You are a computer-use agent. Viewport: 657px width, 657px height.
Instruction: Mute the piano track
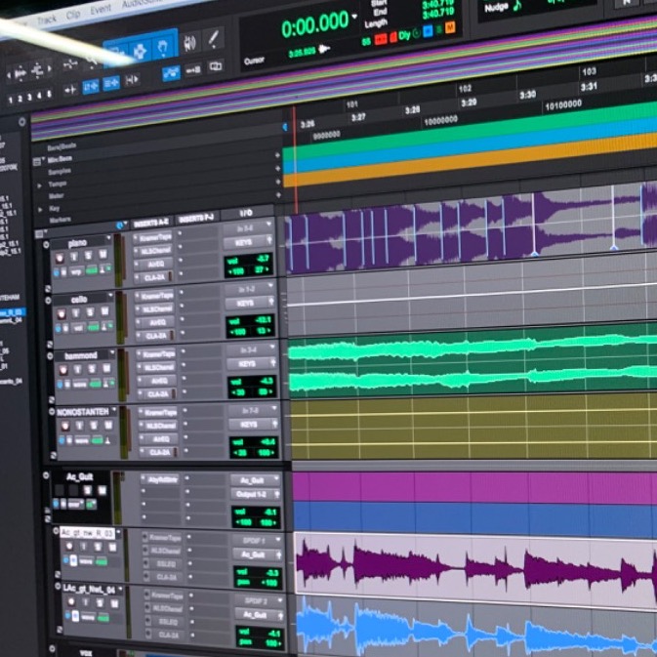point(103,257)
